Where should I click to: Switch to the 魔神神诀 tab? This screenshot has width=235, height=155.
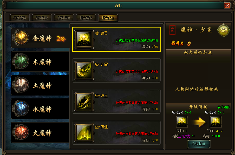pyautogui.click(x=42, y=18)
